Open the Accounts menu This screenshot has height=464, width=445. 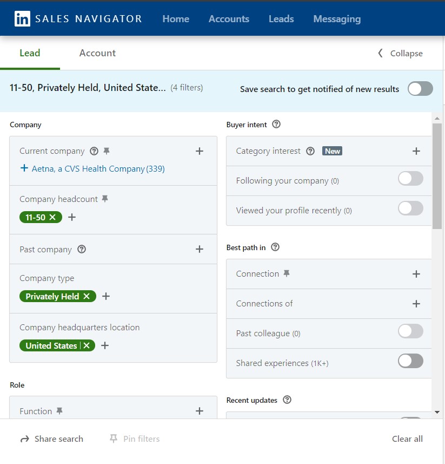pyautogui.click(x=229, y=19)
